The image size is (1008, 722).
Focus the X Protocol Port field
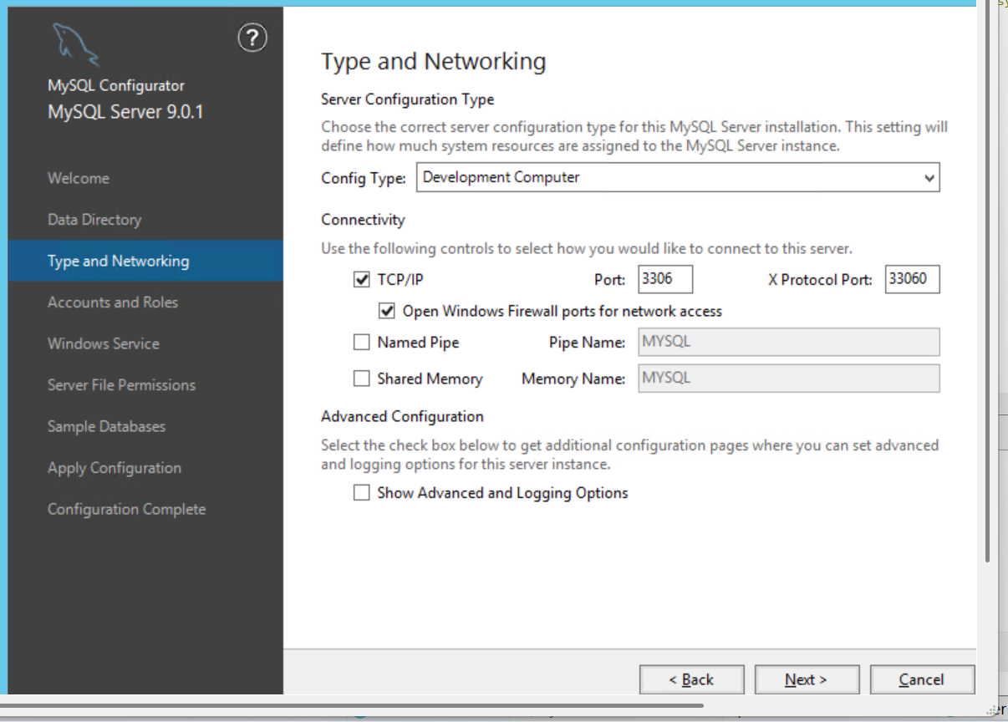coord(913,279)
